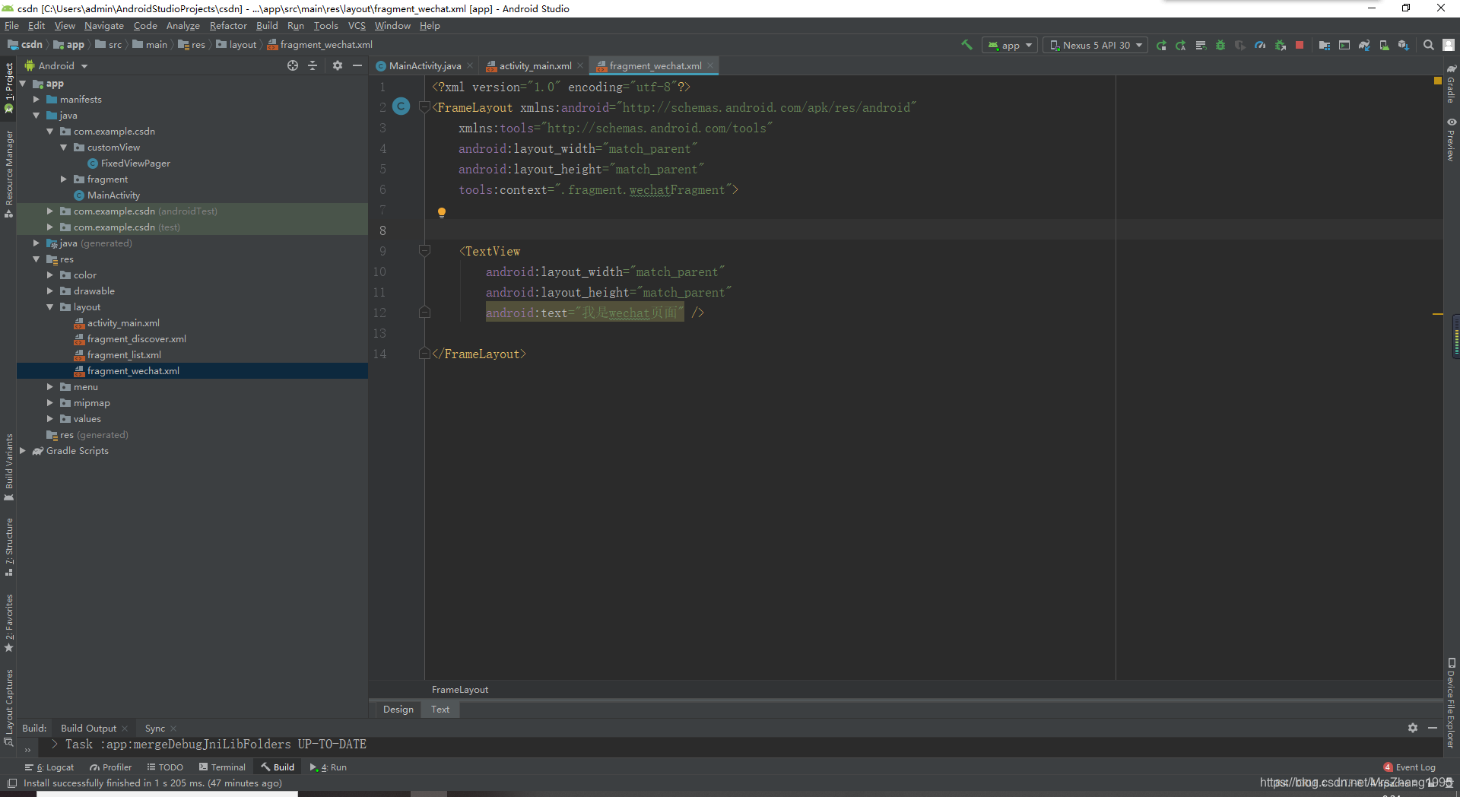1460x797 pixels.
Task: Switch to activity_main.xml editor tab
Action: pos(535,66)
